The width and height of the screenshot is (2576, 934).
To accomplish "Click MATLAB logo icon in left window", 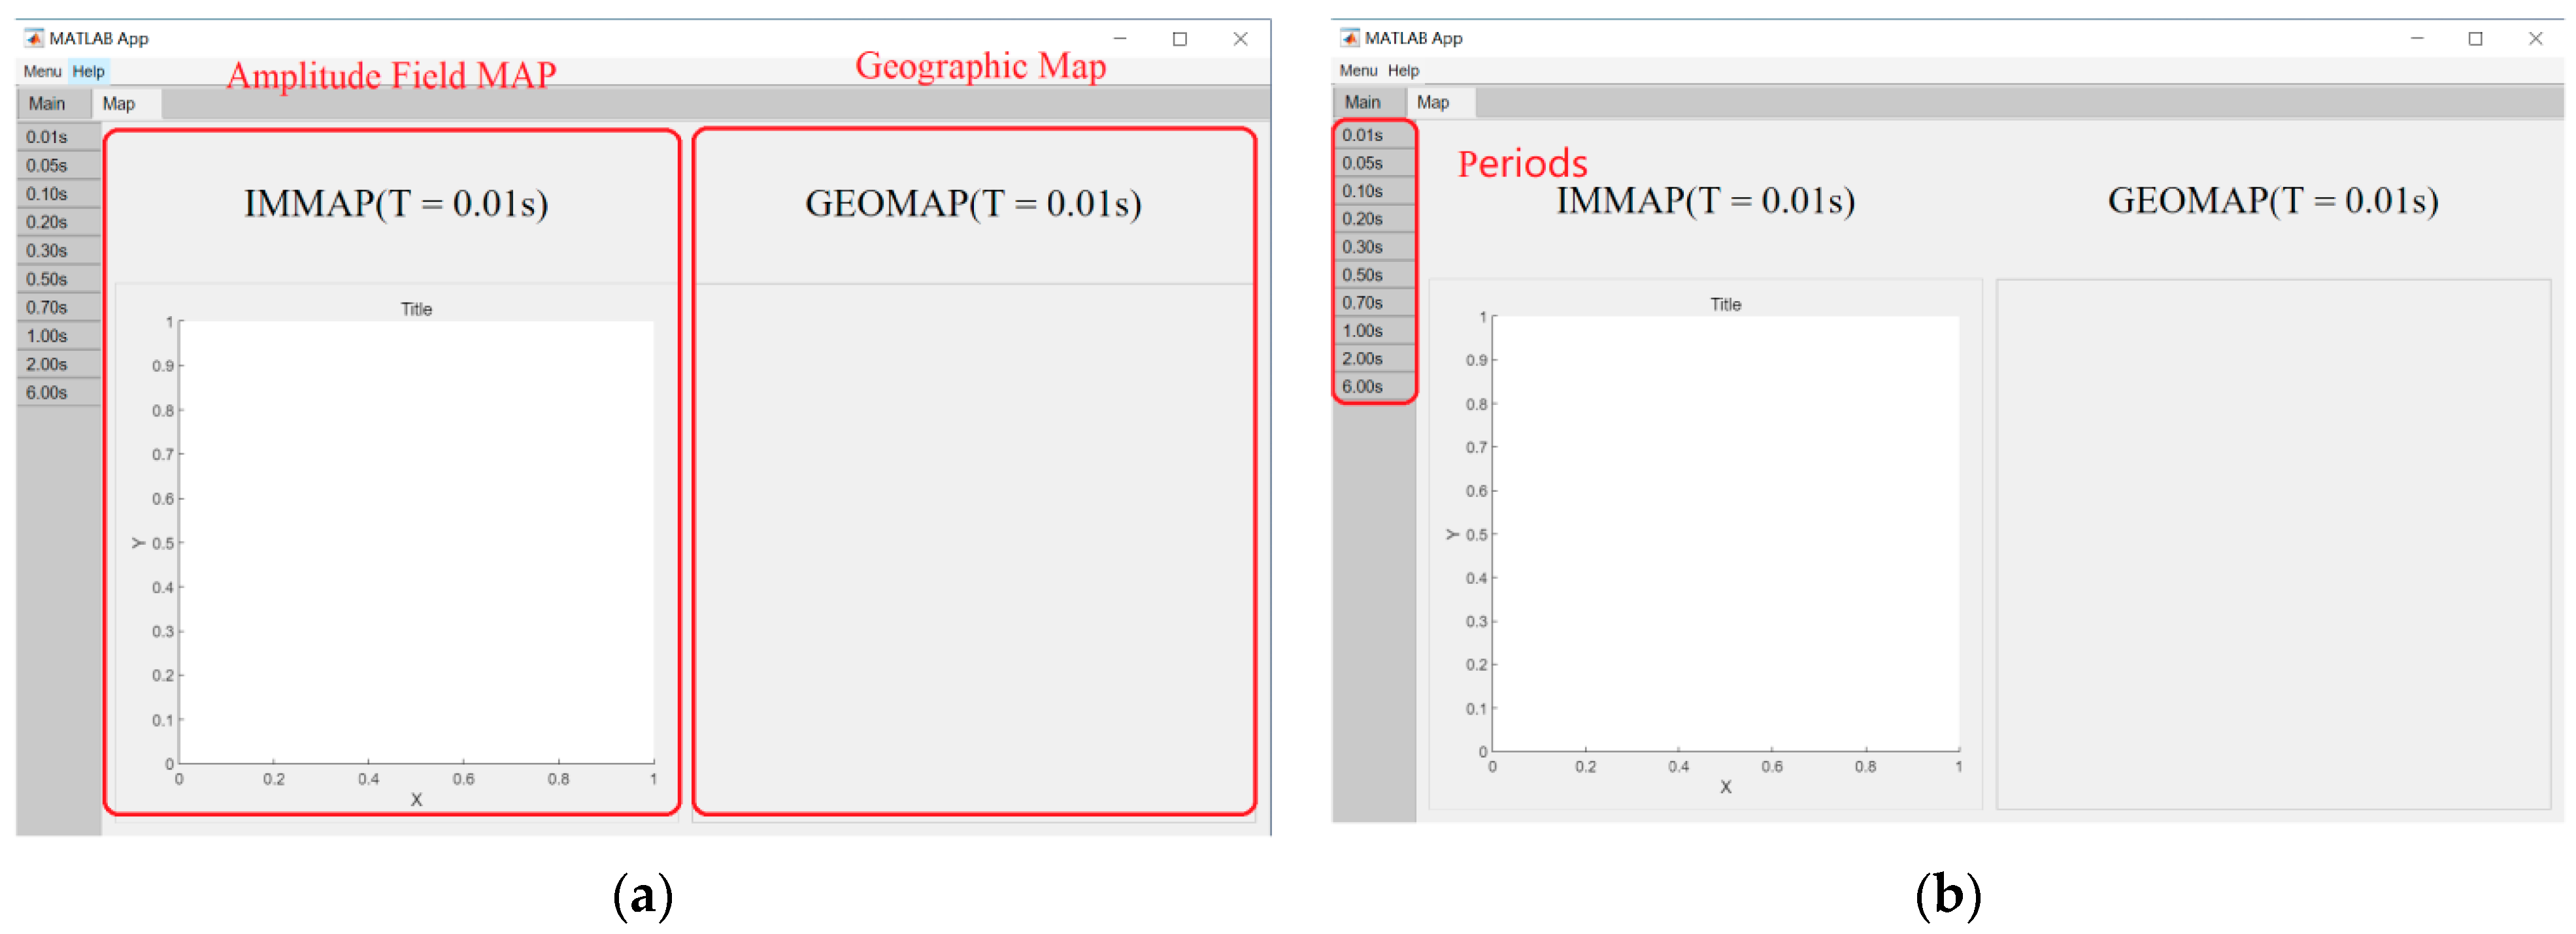I will (x=34, y=38).
